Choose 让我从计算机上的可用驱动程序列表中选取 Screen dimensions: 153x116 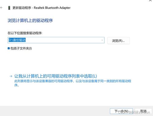click(56, 76)
